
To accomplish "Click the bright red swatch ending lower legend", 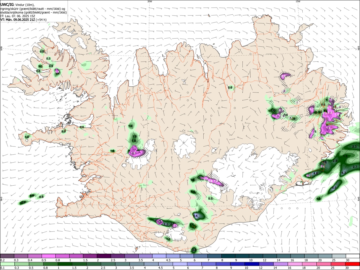I will [353, 264].
